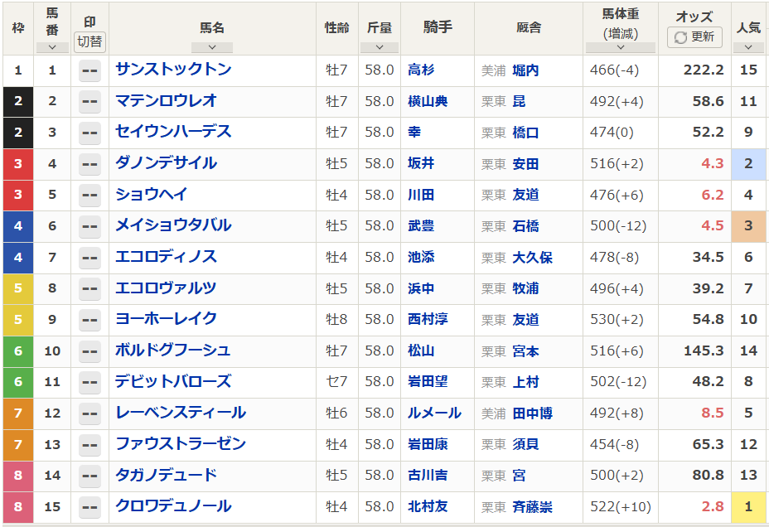Click the 印 切替 toggle button
The image size is (769, 527).
pyautogui.click(x=89, y=41)
